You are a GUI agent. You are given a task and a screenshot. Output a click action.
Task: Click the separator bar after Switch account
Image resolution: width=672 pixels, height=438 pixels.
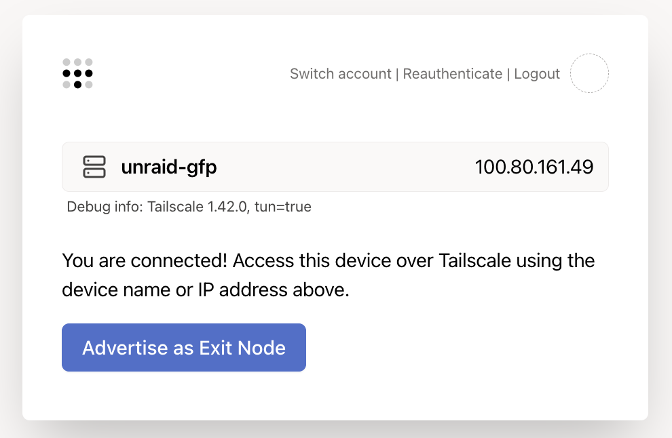point(397,74)
